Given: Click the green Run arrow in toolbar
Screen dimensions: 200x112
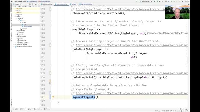Looking at the screenshot, I should pos(154,1).
